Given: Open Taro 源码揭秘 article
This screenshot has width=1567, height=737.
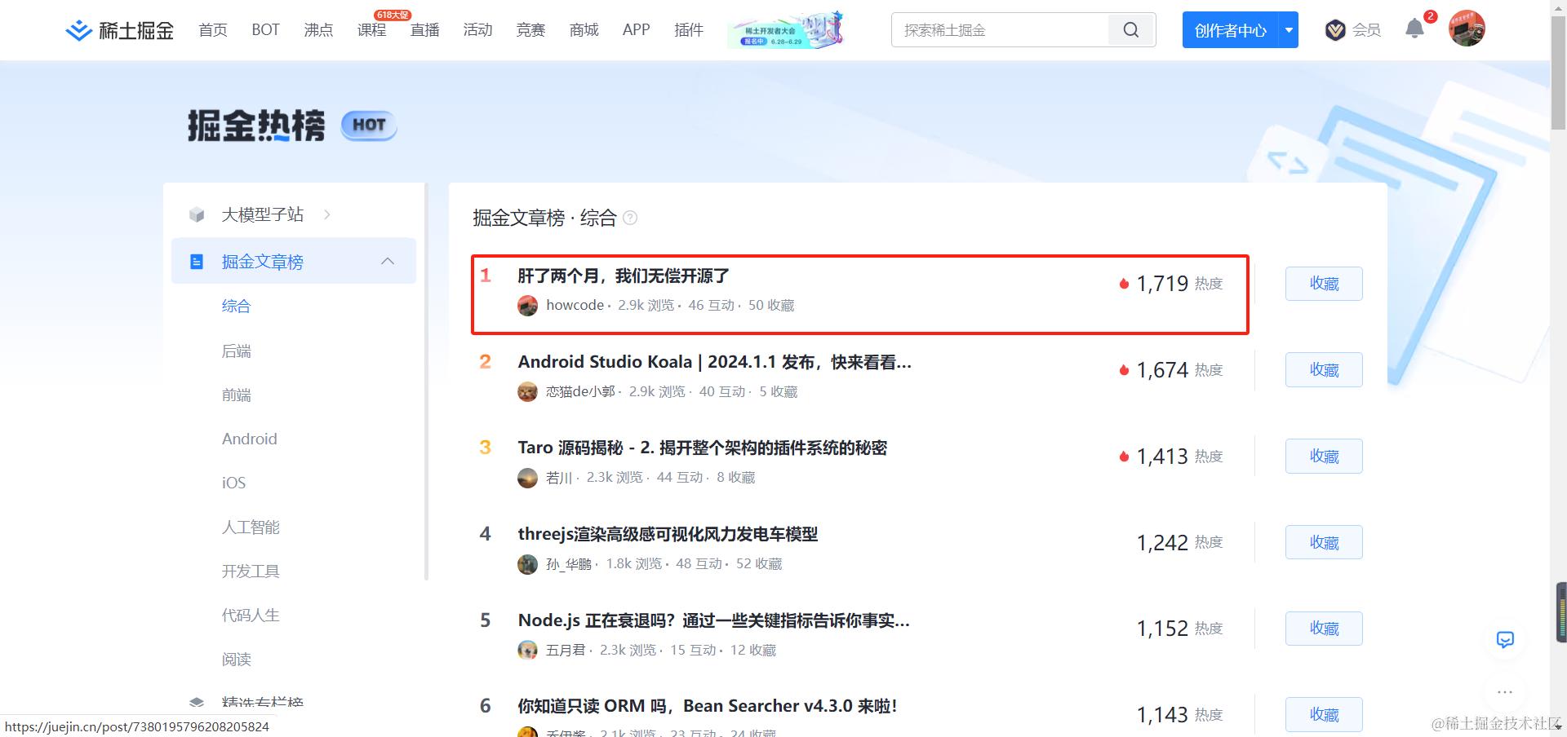Looking at the screenshot, I should (x=702, y=448).
